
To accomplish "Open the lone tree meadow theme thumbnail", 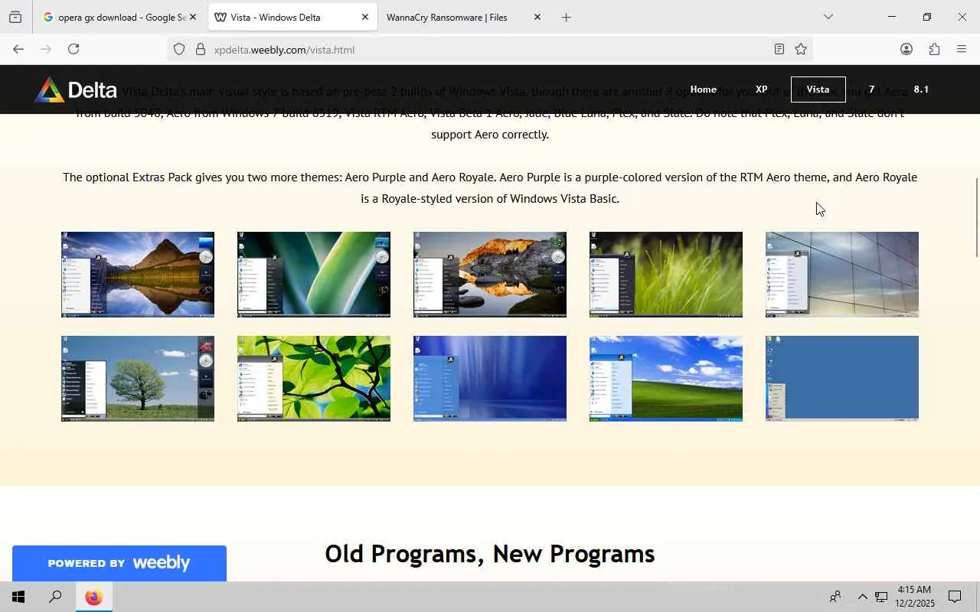I will tap(138, 379).
